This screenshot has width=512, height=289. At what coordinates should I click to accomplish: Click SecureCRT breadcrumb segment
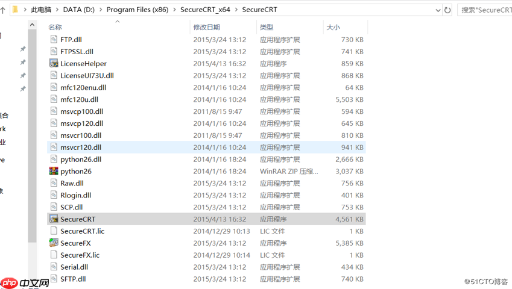[259, 10]
